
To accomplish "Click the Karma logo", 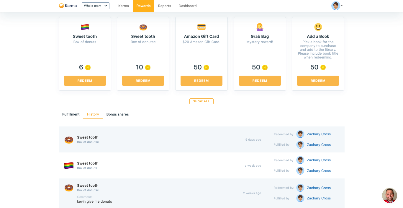I will pyautogui.click(x=68, y=6).
